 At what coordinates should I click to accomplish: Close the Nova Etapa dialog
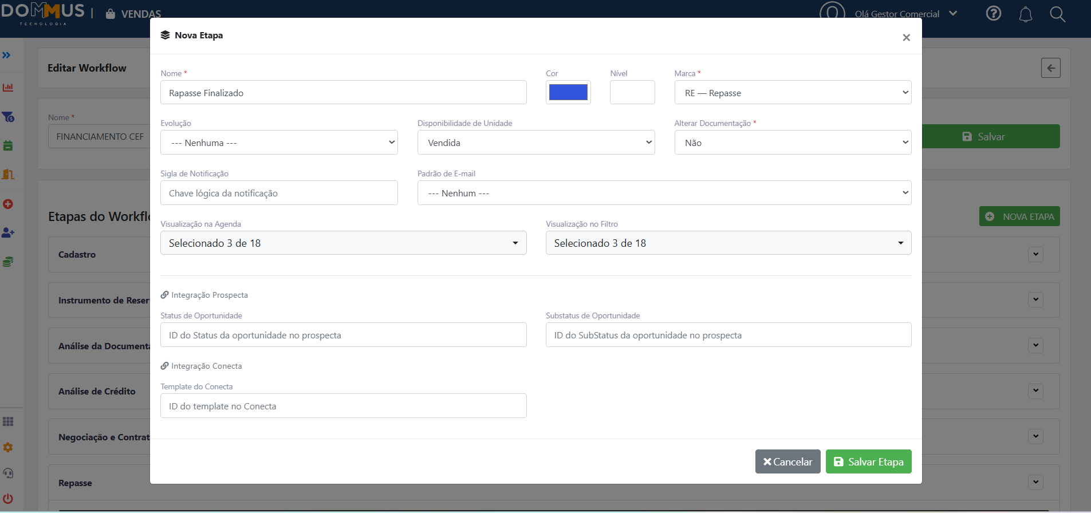point(906,38)
